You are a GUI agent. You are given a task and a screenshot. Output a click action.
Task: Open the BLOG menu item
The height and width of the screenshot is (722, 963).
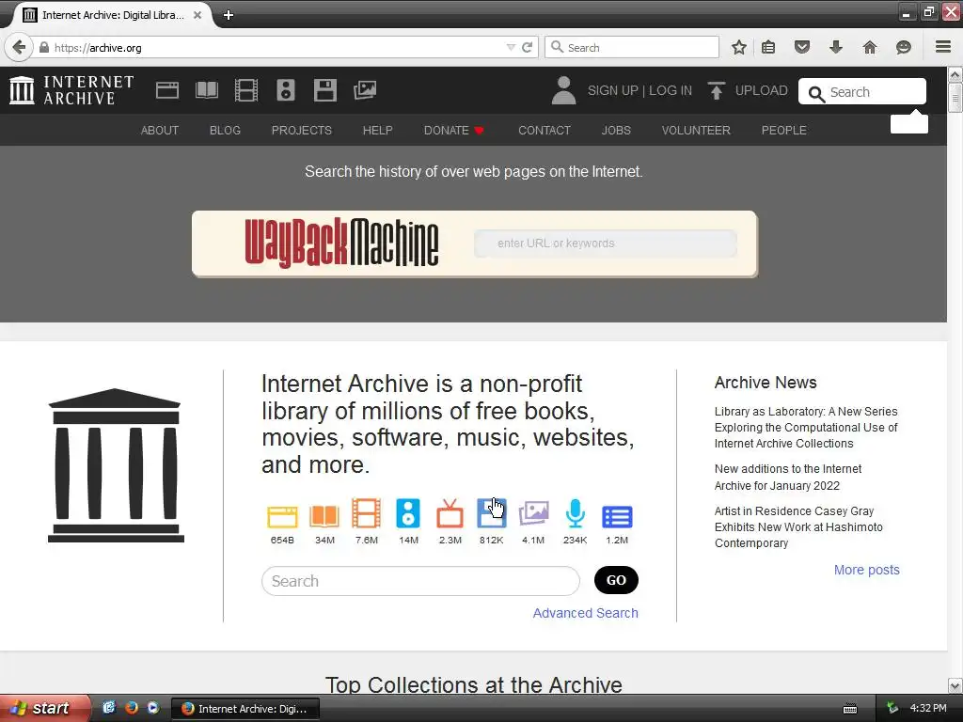coord(225,130)
